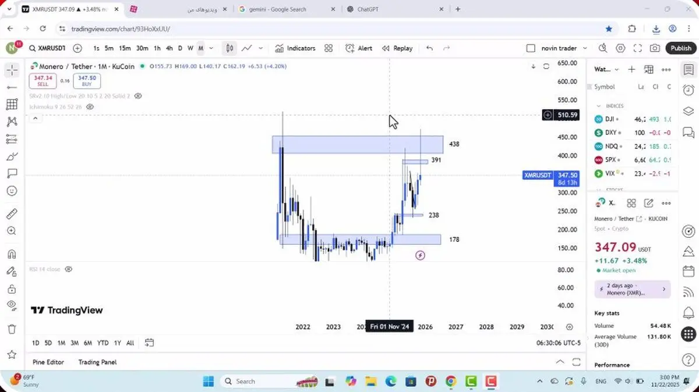Create a new Alert
Image resolution: width=699 pixels, height=392 pixels.
(359, 48)
